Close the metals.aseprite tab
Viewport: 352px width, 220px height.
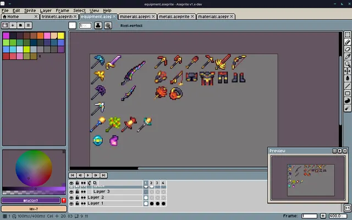click(192, 16)
